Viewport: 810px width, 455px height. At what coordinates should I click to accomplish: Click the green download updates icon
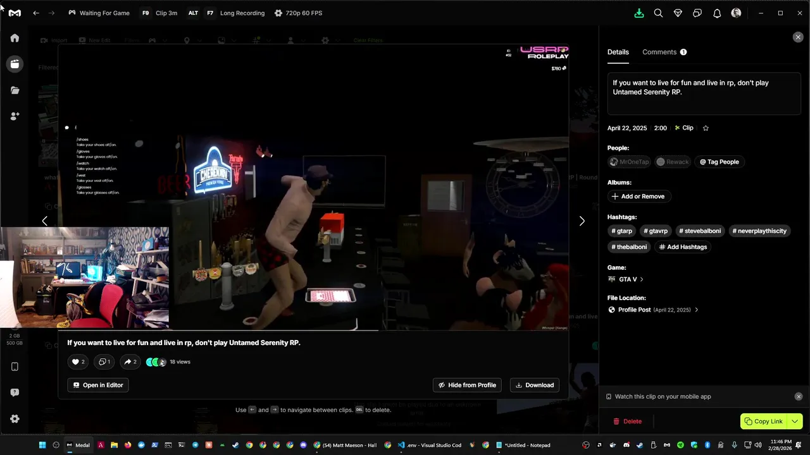tap(639, 13)
